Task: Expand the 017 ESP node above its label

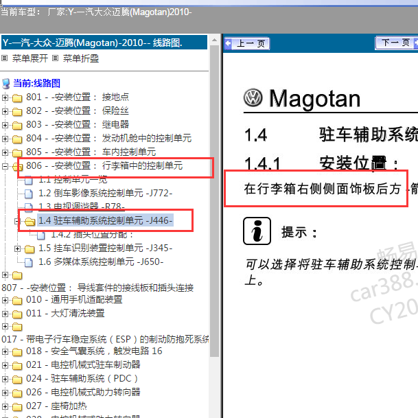Action: 5,326
